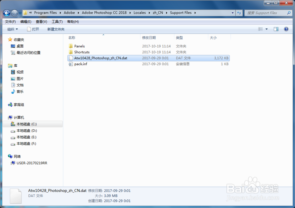
Task: Sort by the 类型 column header
Action: tap(191, 38)
